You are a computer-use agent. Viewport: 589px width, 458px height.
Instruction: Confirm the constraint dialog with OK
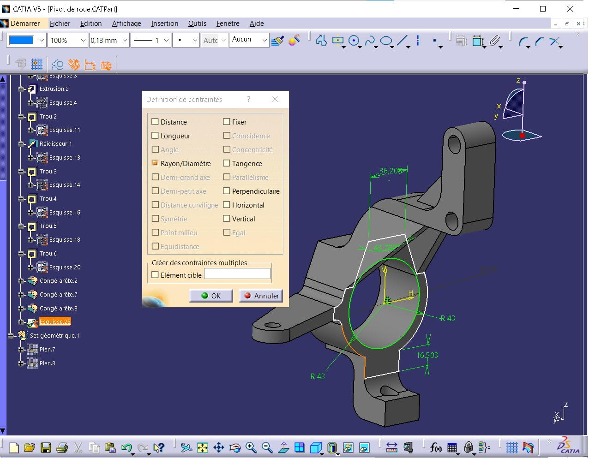pyautogui.click(x=211, y=296)
